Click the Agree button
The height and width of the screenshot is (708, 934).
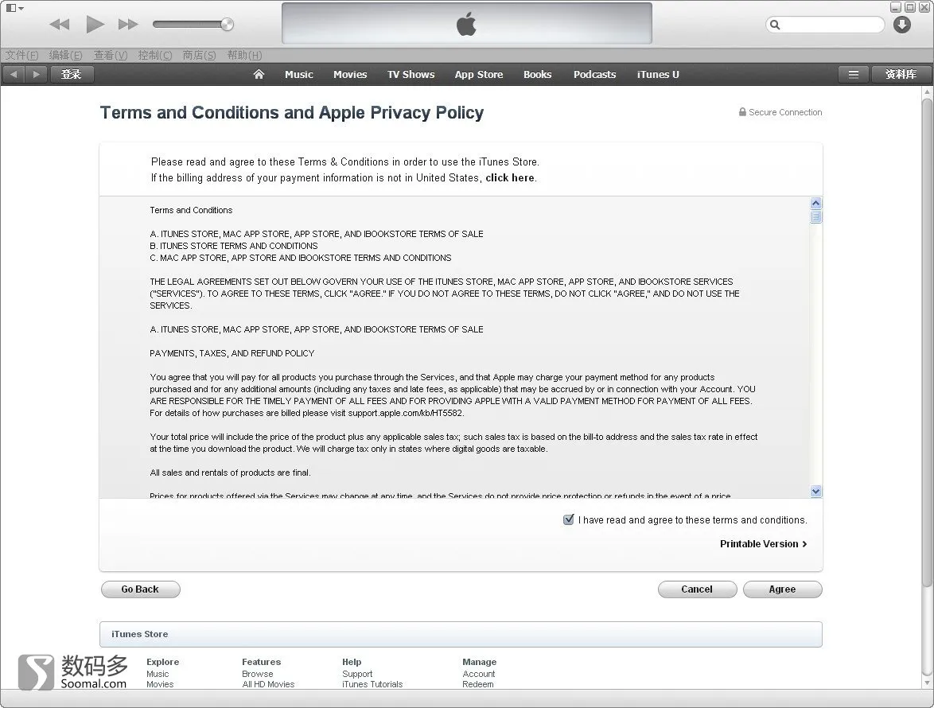coord(782,589)
